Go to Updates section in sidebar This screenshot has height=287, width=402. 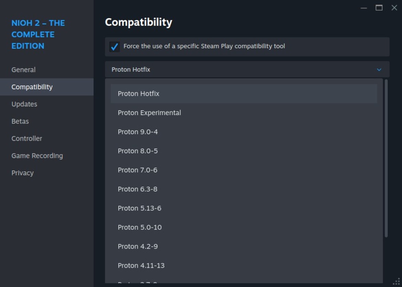tap(24, 104)
